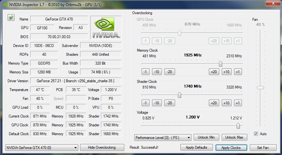The image size is (282, 155).
Task: Click the Revision field A3
Action: click(80, 28)
